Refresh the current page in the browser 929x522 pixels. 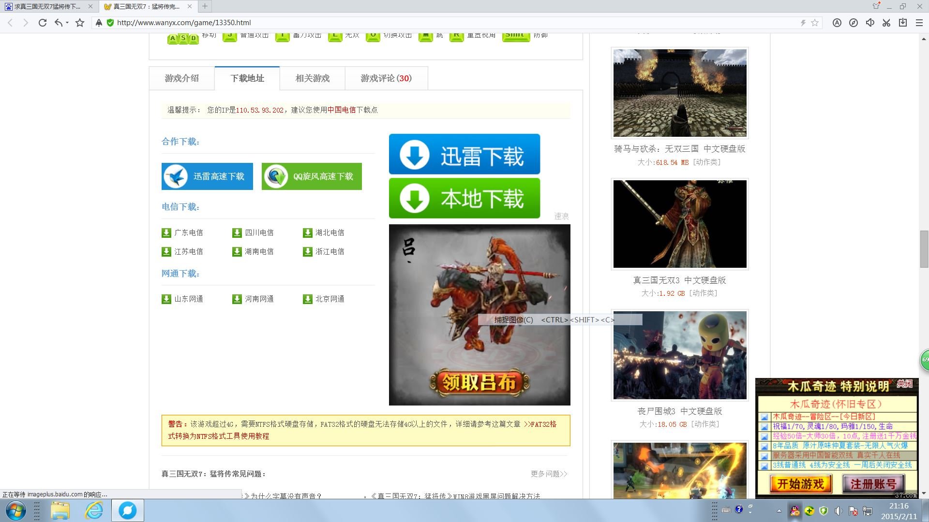click(x=43, y=22)
